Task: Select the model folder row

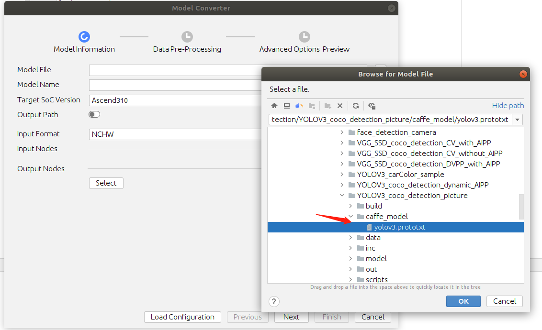Action: click(x=395, y=259)
